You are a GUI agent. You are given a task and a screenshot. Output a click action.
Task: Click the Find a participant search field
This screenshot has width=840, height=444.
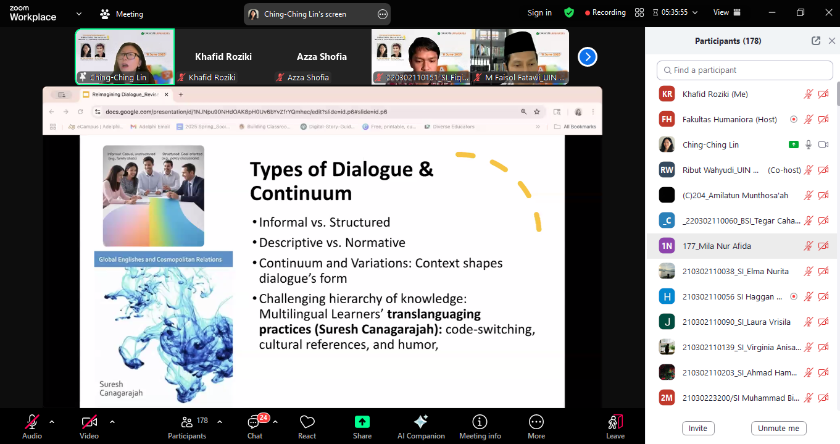[744, 70]
